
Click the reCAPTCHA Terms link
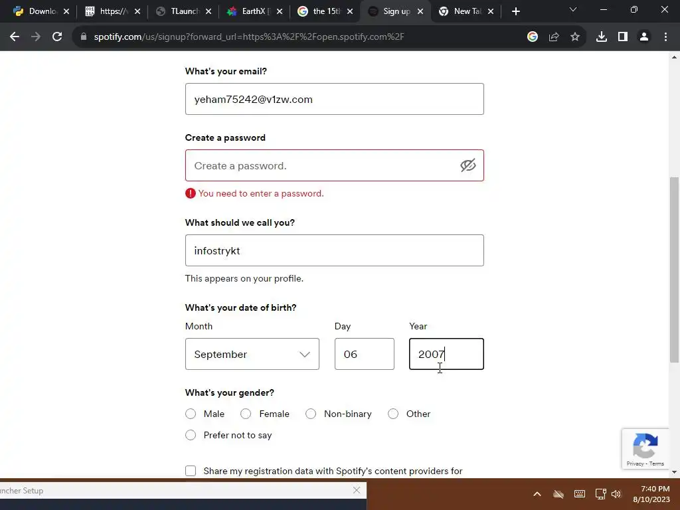657,464
